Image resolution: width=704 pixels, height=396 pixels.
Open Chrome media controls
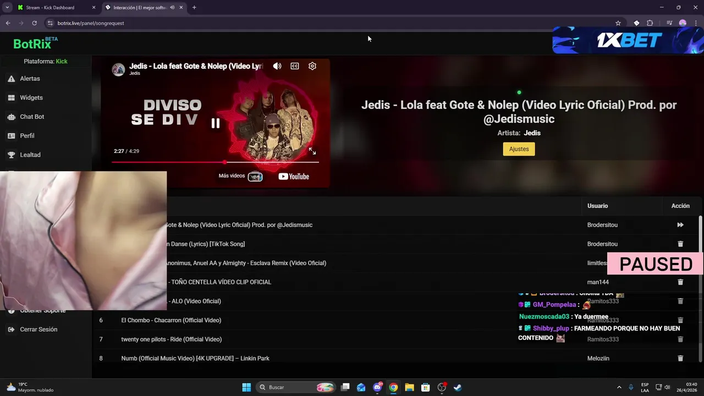[x=669, y=23]
